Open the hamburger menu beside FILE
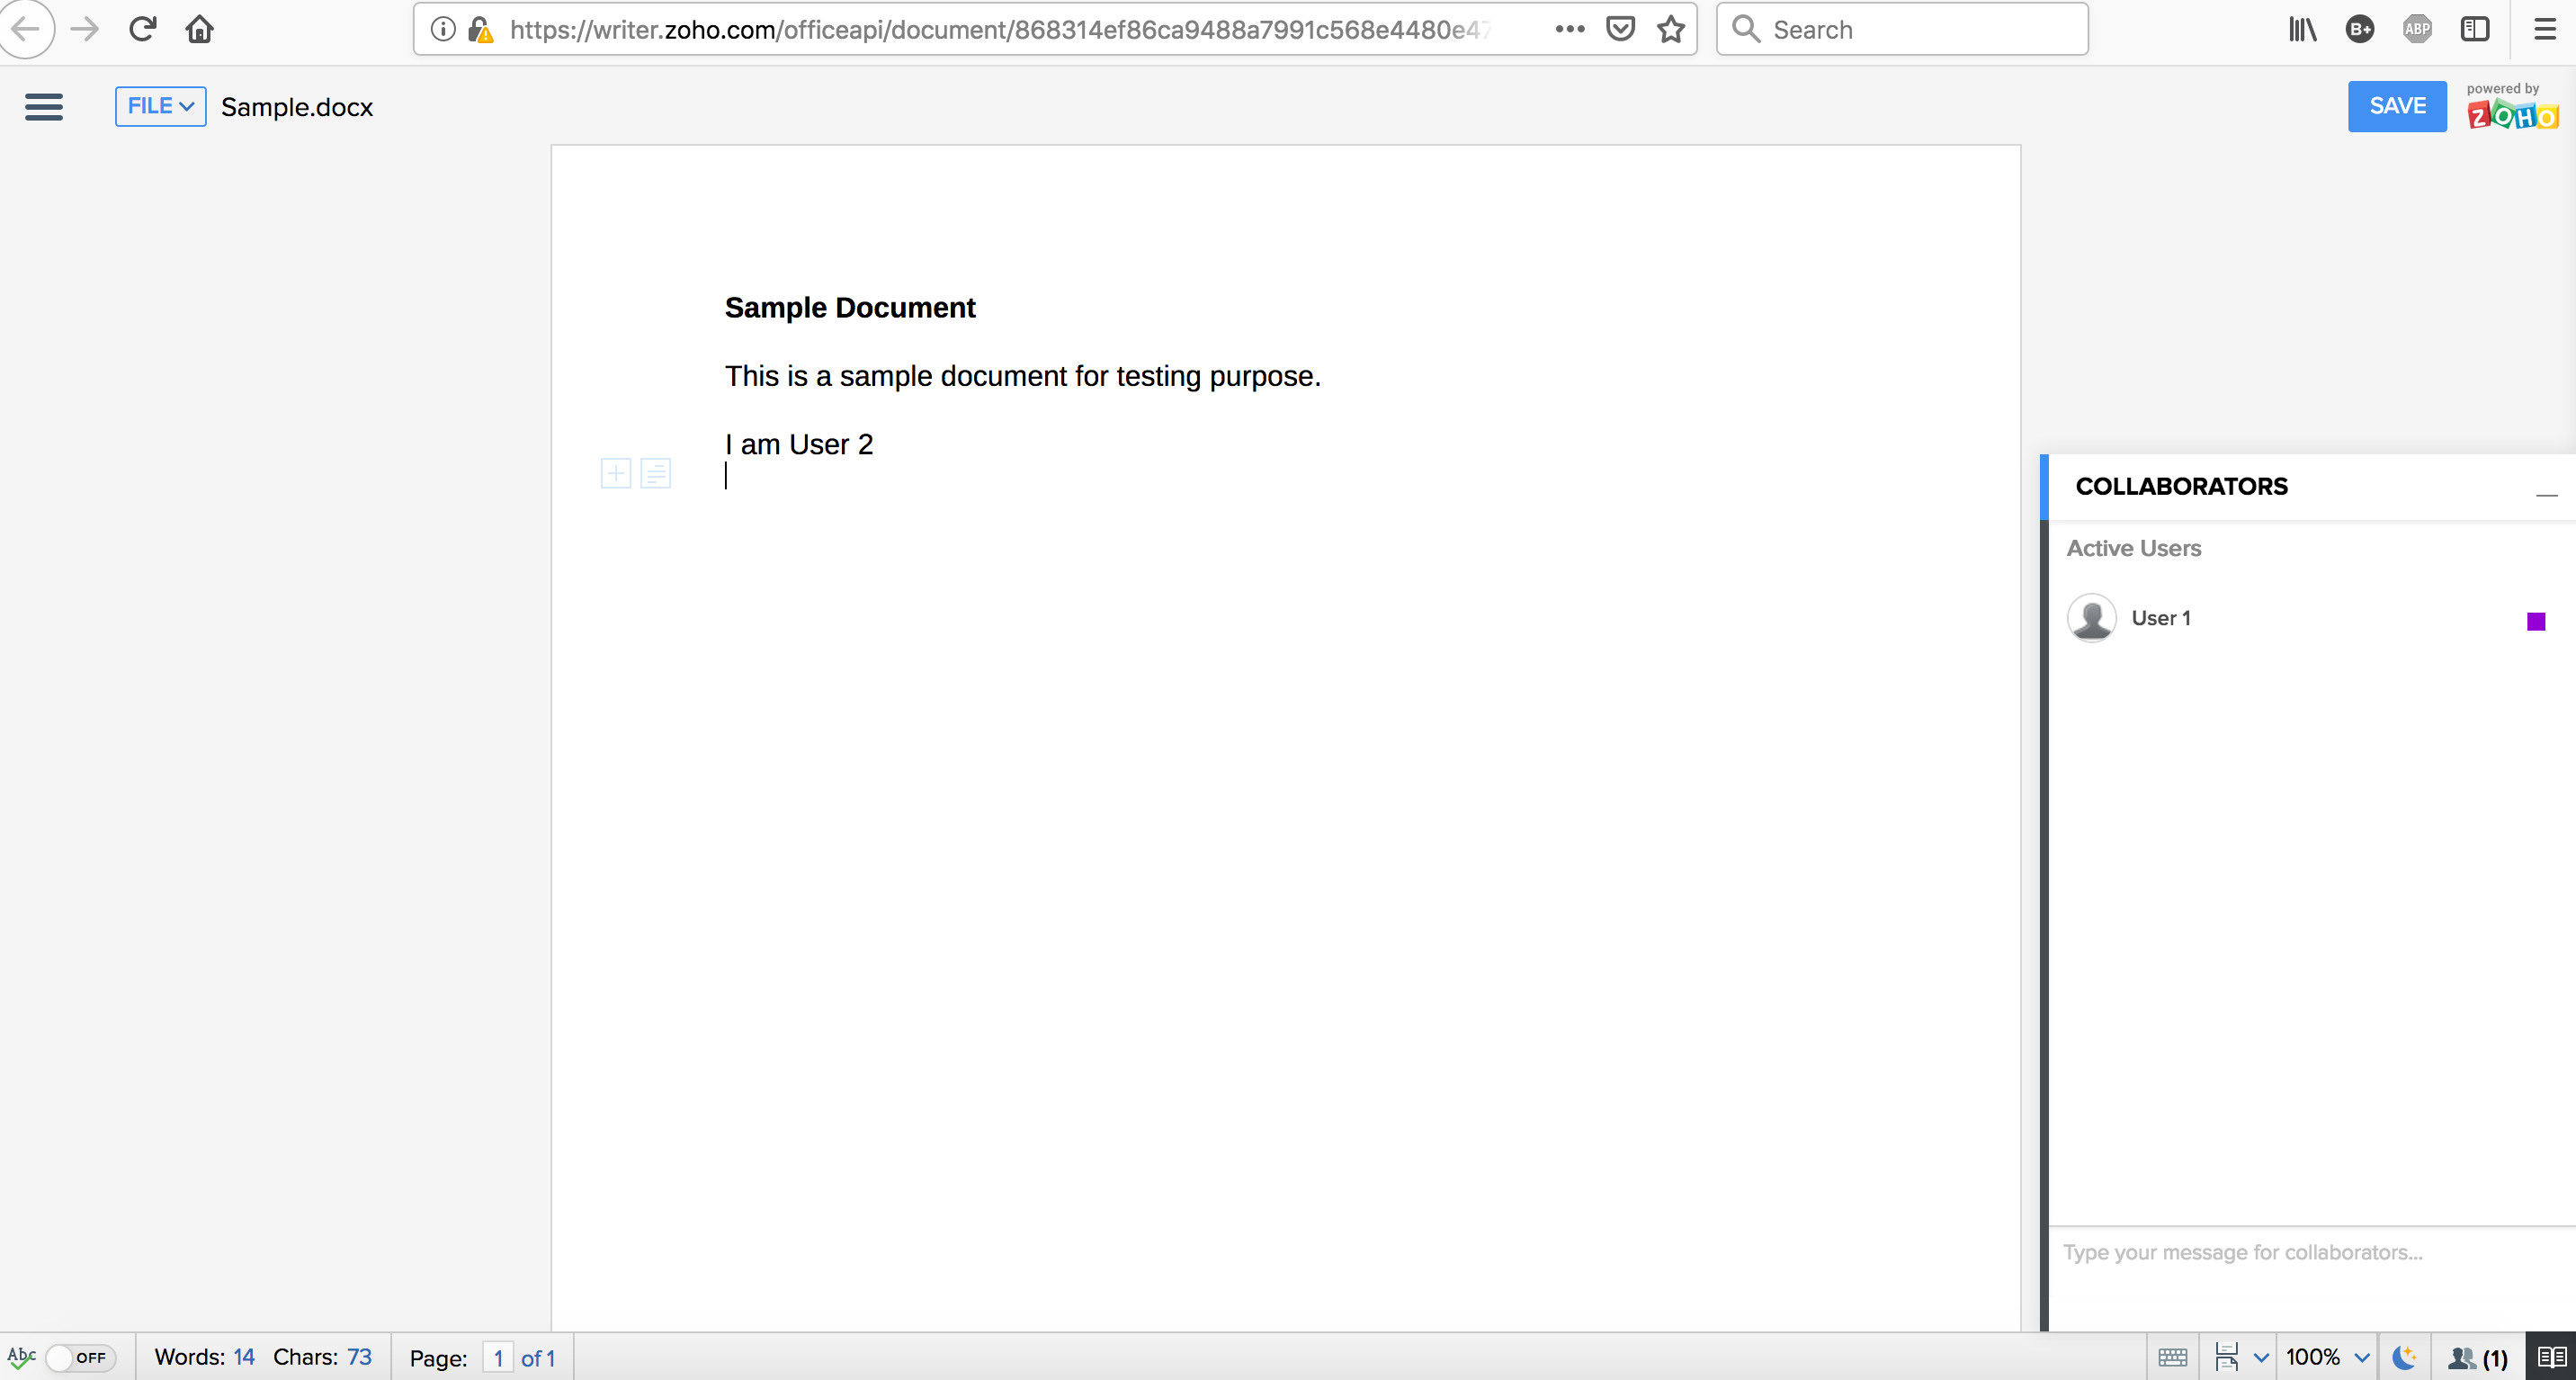The image size is (2576, 1380). [44, 107]
